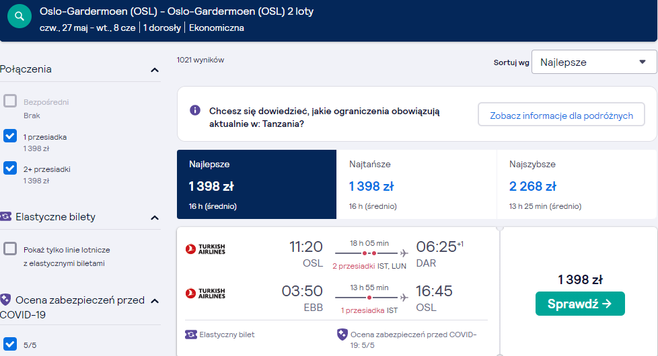Uncheck the 5/5 COVID rating checkbox
This screenshot has height=356, width=658.
tap(10, 344)
